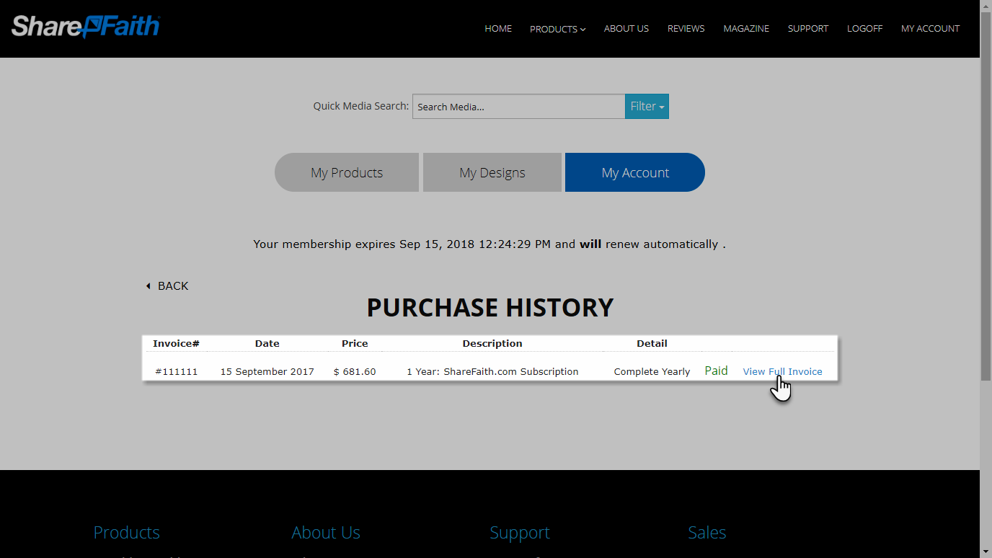This screenshot has width=992, height=558.
Task: Click the ShareFaith.com Subscription description
Action: pos(492,372)
